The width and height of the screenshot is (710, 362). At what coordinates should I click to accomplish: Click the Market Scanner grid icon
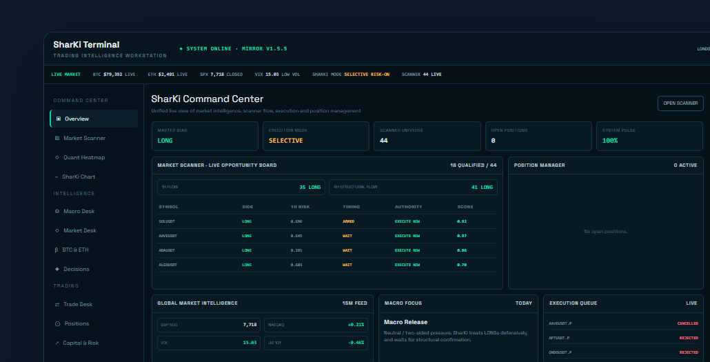coord(57,138)
